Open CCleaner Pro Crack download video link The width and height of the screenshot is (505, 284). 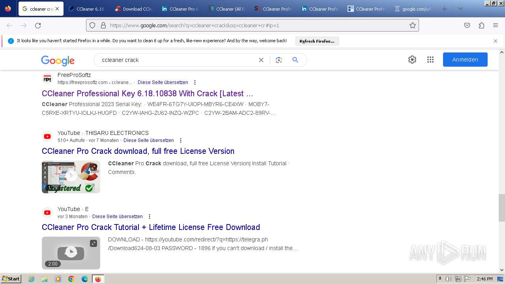[x=138, y=151]
